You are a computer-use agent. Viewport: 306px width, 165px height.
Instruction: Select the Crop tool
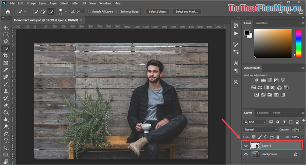6,56
